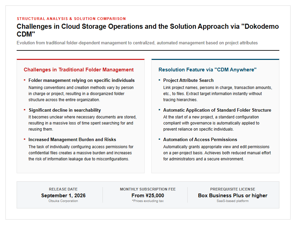Click 'Challenges in Traditional Folder Management' heading
Viewport: 296px width, 225px height.
point(78,70)
